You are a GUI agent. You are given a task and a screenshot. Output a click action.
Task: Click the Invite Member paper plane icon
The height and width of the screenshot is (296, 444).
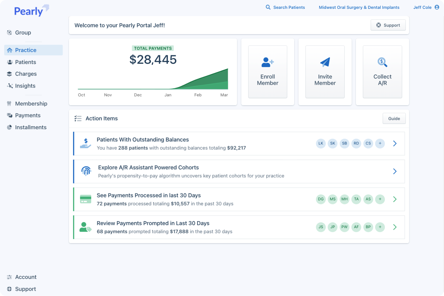[325, 62]
